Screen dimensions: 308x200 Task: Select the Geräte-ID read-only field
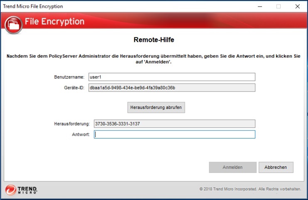click(171, 87)
